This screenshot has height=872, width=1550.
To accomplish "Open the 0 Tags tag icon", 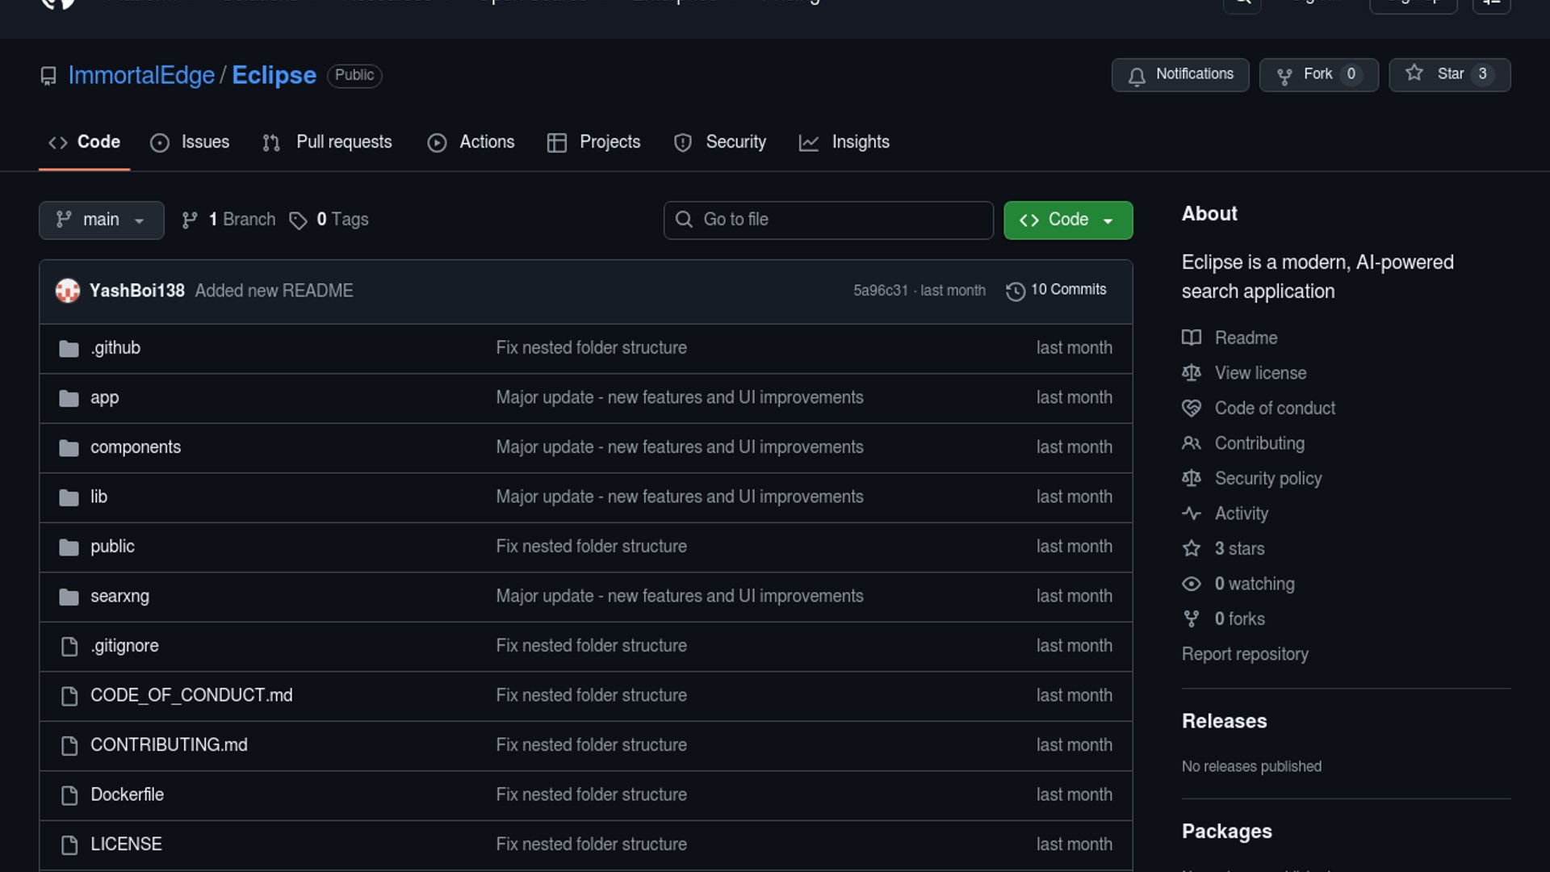I will (298, 220).
